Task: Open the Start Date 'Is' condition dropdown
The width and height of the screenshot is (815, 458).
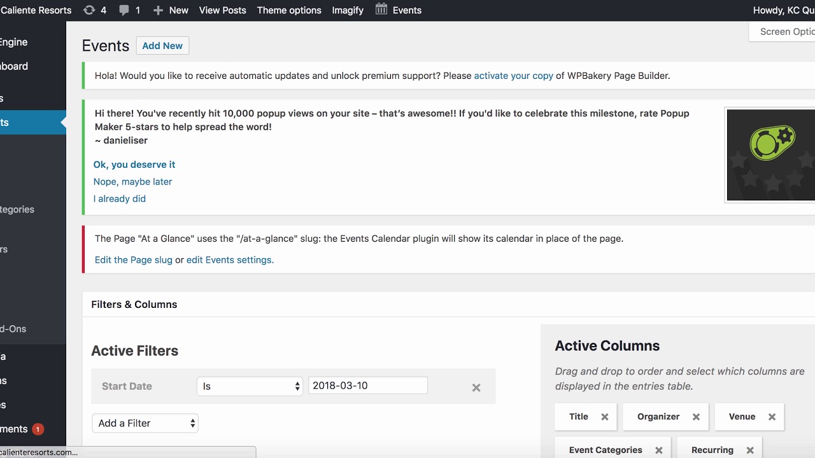Action: (x=250, y=386)
